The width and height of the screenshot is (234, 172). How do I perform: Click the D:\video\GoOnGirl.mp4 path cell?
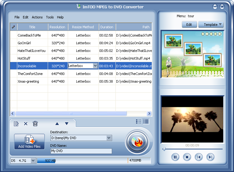point(134,43)
